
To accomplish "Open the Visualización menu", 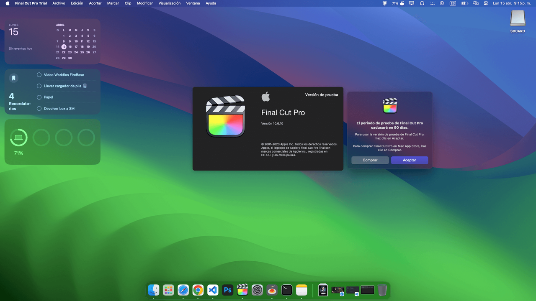I will [170, 3].
